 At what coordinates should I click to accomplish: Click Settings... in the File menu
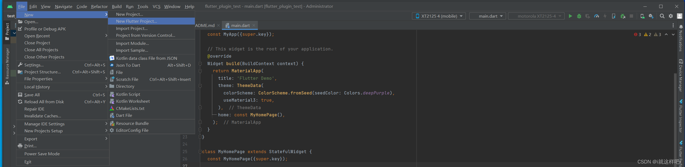point(63,65)
